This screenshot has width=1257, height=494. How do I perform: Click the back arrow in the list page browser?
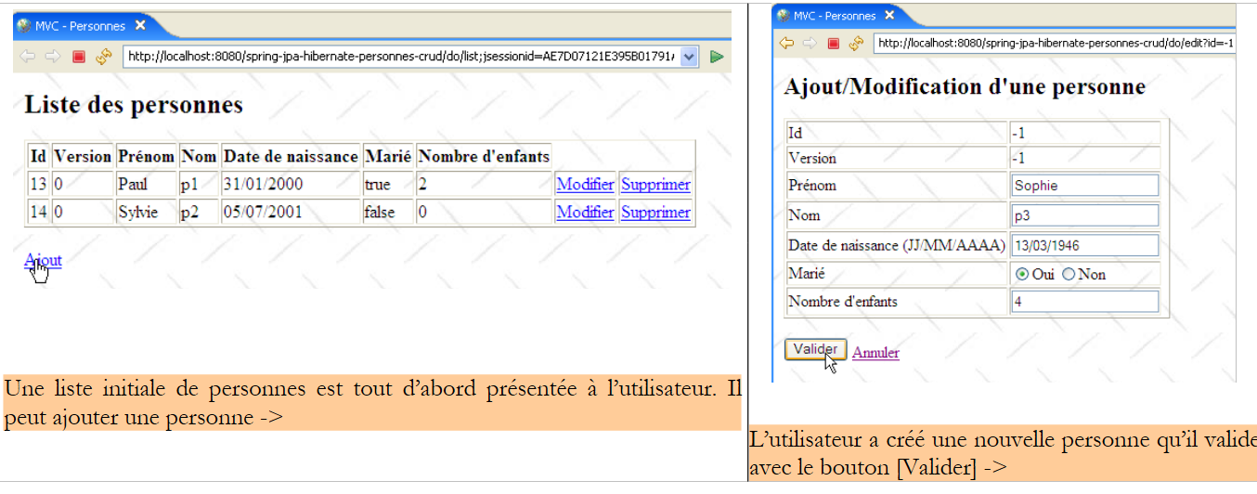(28, 57)
